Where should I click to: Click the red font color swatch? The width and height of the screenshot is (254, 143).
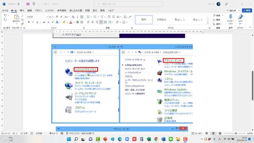pos(71,22)
